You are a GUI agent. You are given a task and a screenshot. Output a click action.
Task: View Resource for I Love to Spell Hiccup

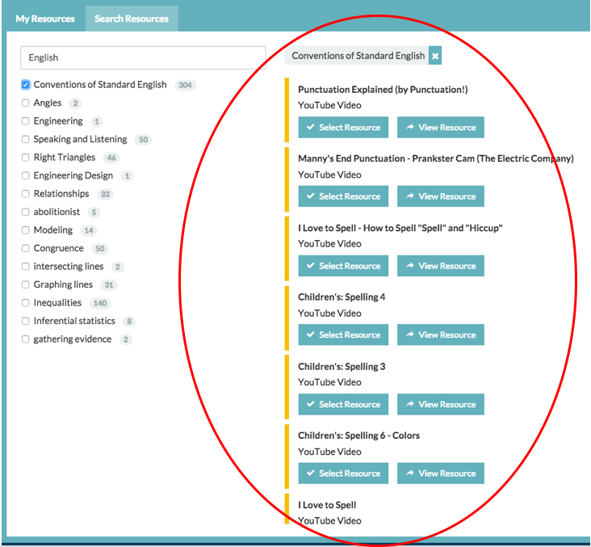(440, 266)
